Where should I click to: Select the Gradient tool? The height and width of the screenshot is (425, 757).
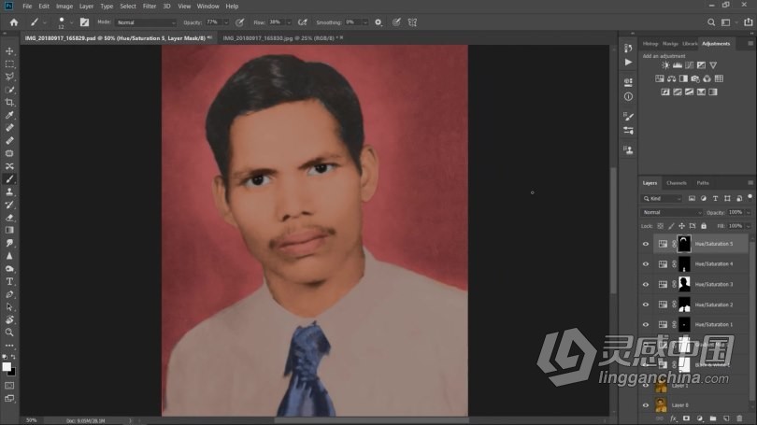pos(9,230)
